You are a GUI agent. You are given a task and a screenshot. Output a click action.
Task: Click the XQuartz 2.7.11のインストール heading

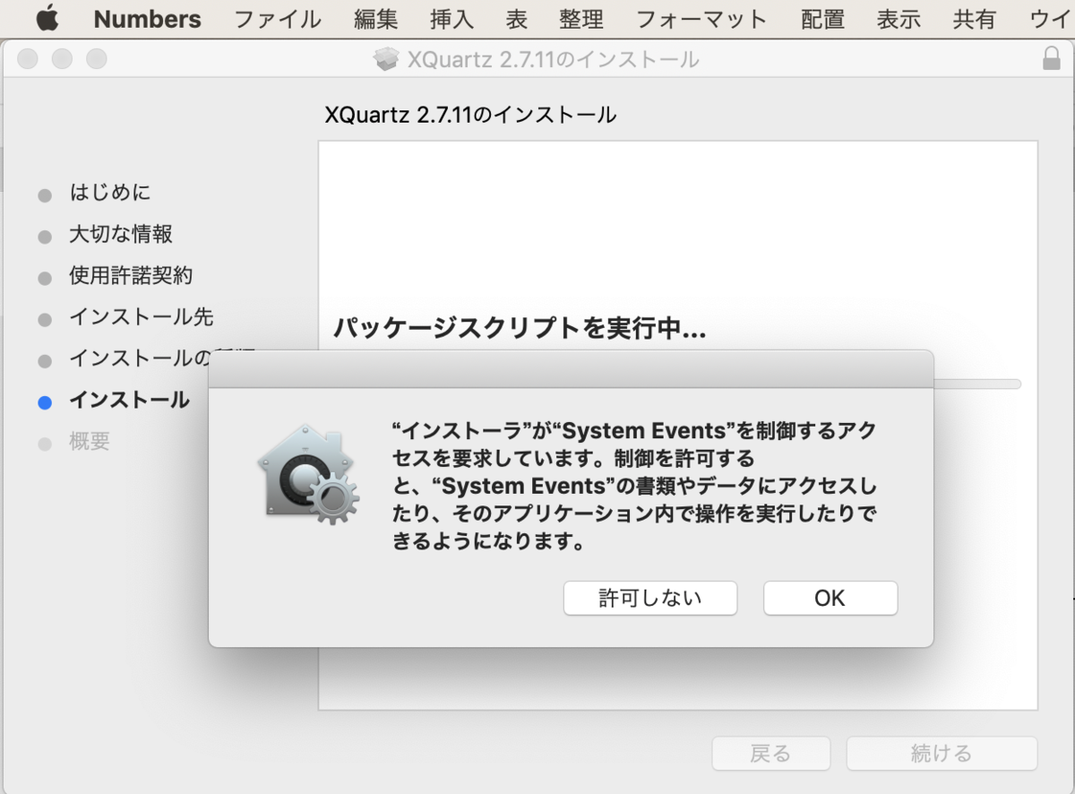point(470,115)
